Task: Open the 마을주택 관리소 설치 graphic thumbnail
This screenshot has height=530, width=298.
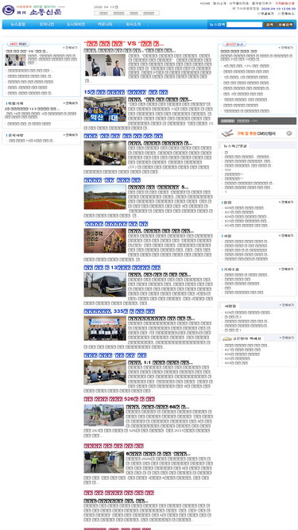Action: 105,241
